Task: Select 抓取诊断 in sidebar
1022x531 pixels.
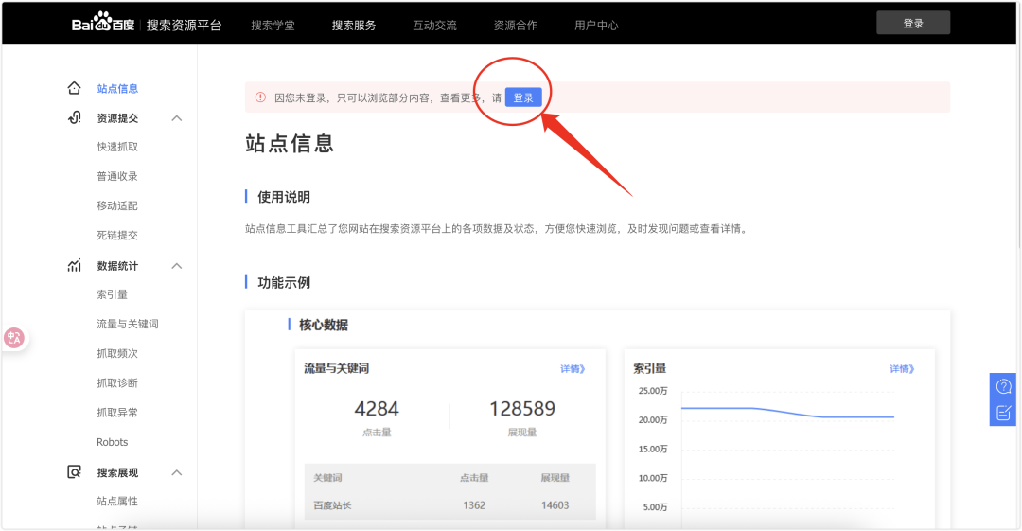Action: click(x=117, y=382)
